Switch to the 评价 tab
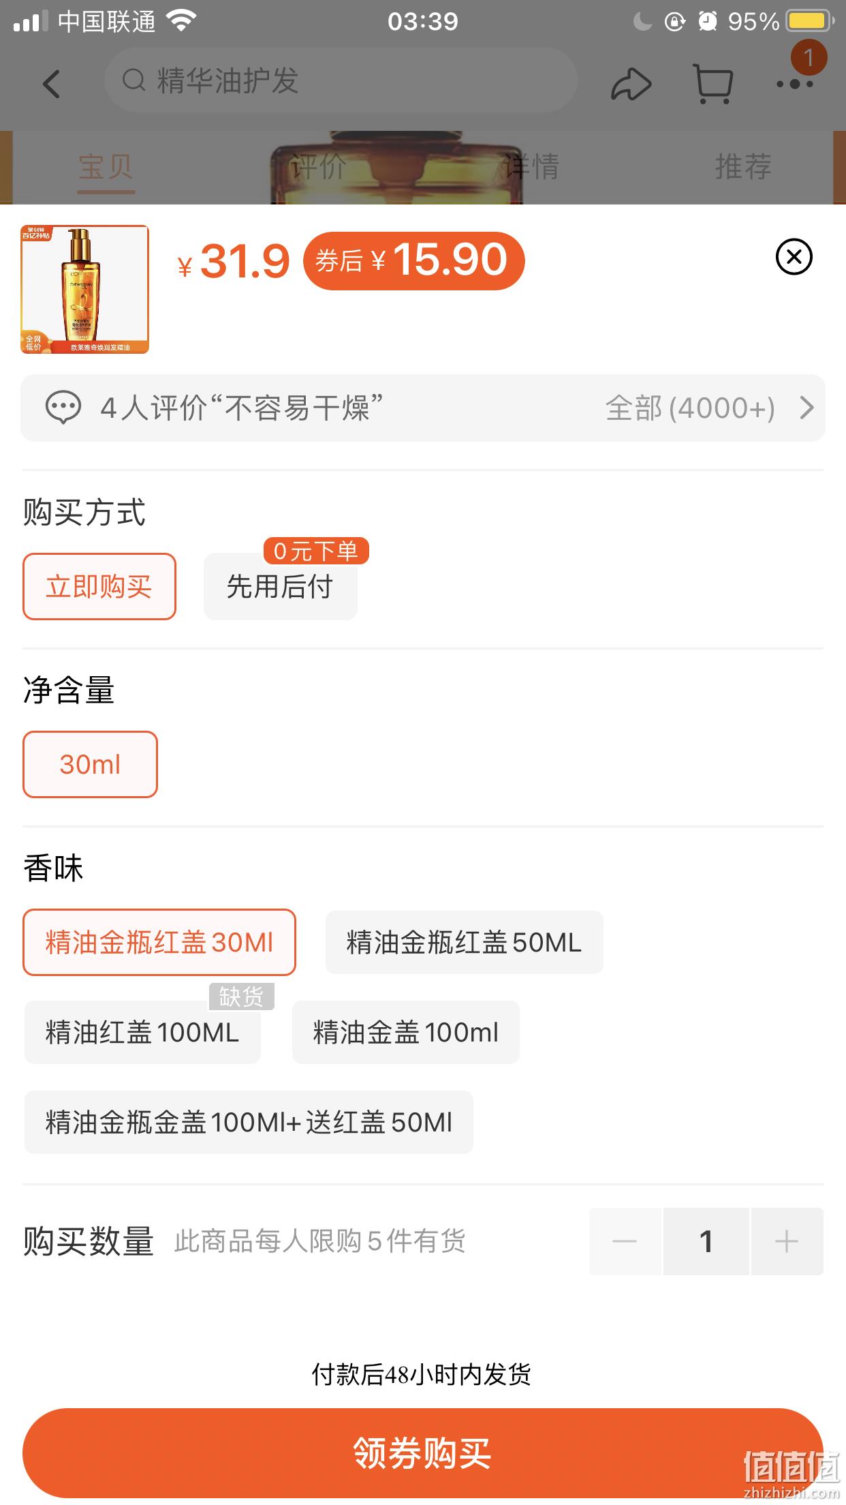 (317, 166)
